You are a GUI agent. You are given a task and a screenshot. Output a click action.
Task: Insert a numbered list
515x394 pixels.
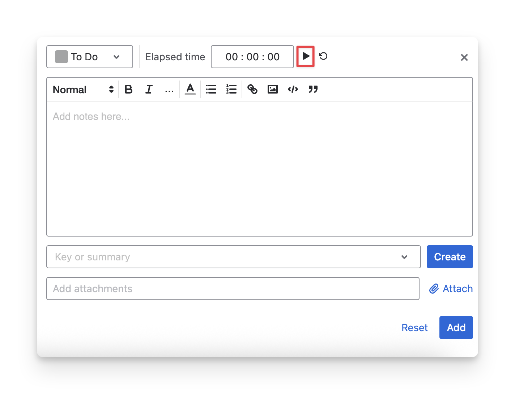pos(231,89)
